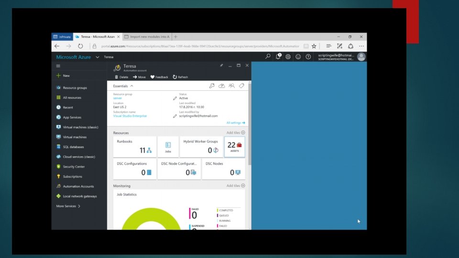Open the users icon in Essentials
Viewport: 459px width, 258px height.
pos(231,86)
